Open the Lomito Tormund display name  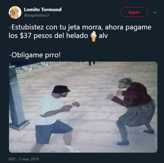(43, 10)
